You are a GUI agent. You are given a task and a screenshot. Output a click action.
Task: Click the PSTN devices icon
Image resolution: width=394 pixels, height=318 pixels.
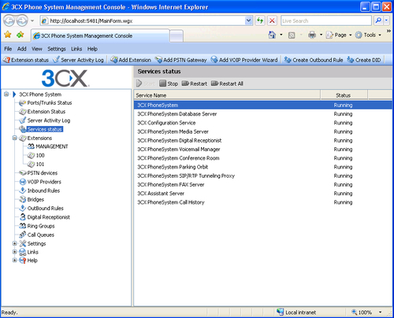[x=23, y=173]
